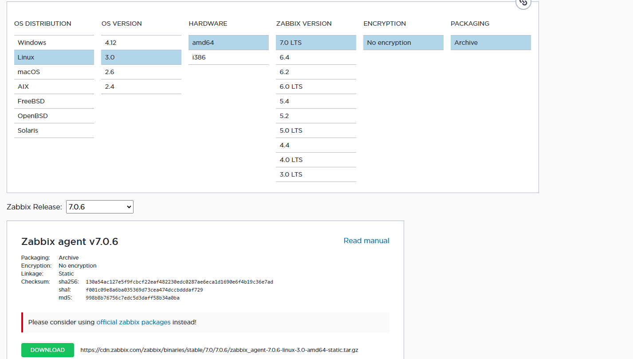Viewport: 633px width, 359px height.
Task: Select Windows as OS distribution
Action: coord(54,43)
